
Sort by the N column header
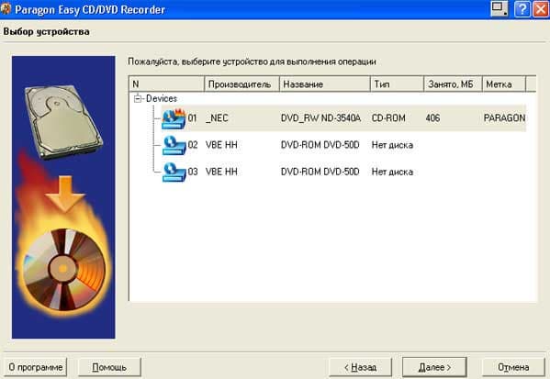pyautogui.click(x=166, y=84)
